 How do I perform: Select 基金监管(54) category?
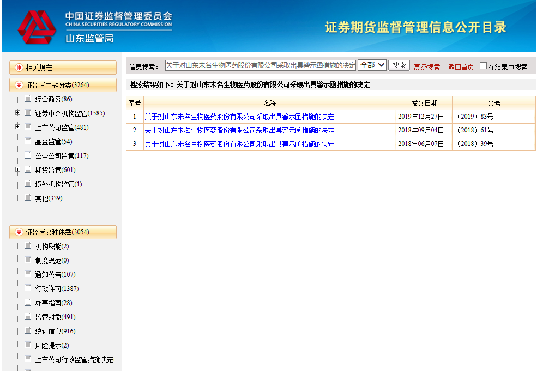53,142
